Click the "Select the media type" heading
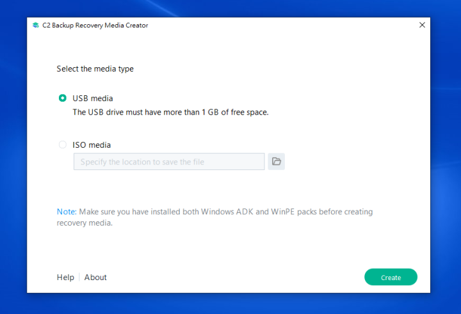Viewport: 461px width, 314px height. click(95, 69)
